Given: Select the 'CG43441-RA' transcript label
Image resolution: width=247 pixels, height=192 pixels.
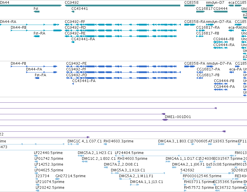Looking at the screenshot, I should 83,39.
